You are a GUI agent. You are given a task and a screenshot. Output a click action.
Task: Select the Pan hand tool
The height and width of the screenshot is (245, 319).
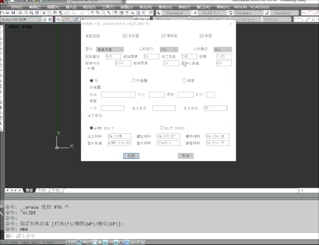click(x=92, y=13)
